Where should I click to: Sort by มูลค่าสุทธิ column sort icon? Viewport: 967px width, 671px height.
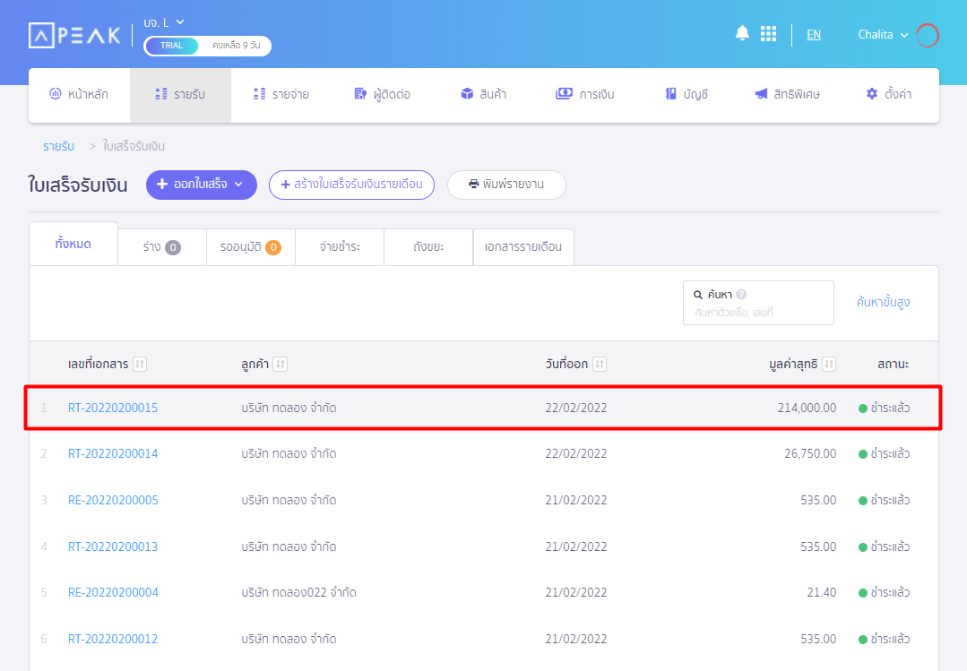829,364
